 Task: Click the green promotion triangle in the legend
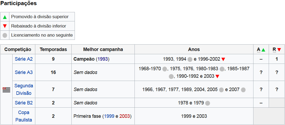(5, 17)
